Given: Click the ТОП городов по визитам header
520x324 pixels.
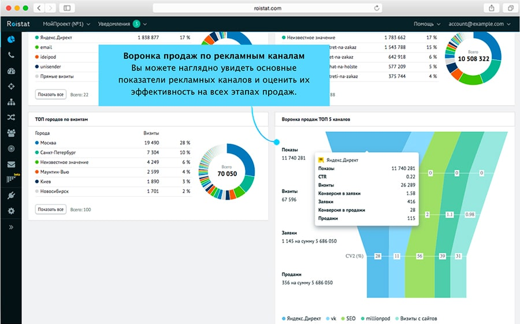Looking at the screenshot, I should tap(61, 119).
